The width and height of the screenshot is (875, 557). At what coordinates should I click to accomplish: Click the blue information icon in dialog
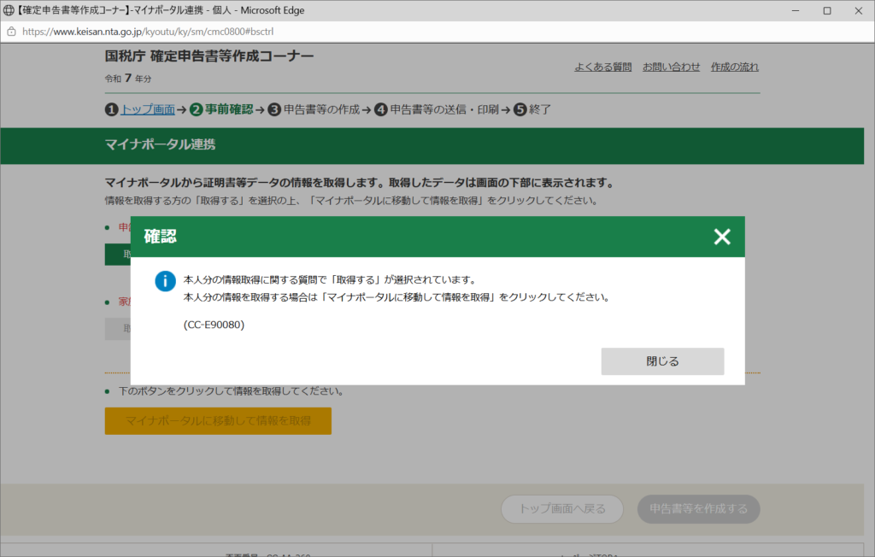tap(166, 281)
